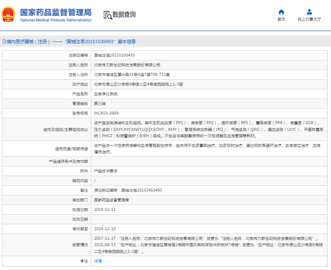Viewport: 331px width, 270px height.
Task: Click the document icon before 境内医疗器械
Action: [4, 42]
